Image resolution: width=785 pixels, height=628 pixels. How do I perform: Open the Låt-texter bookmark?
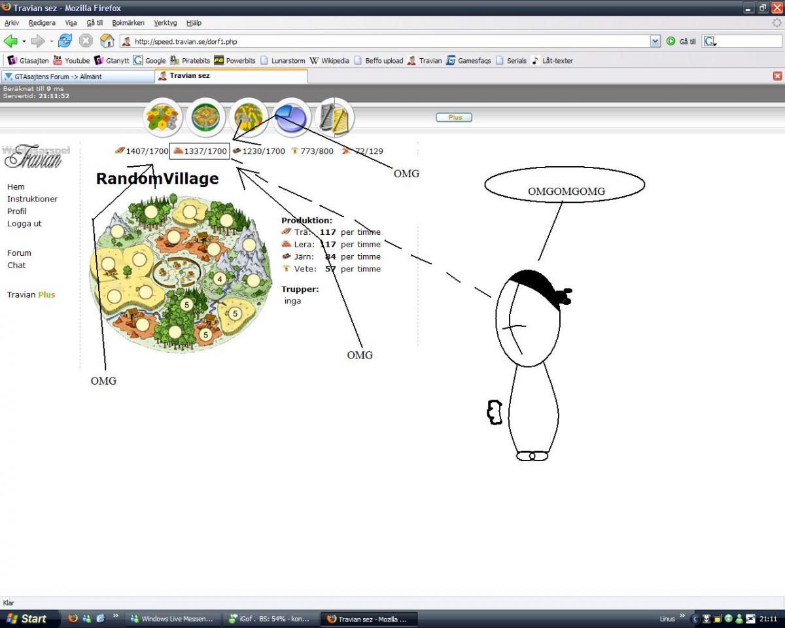pos(552,61)
